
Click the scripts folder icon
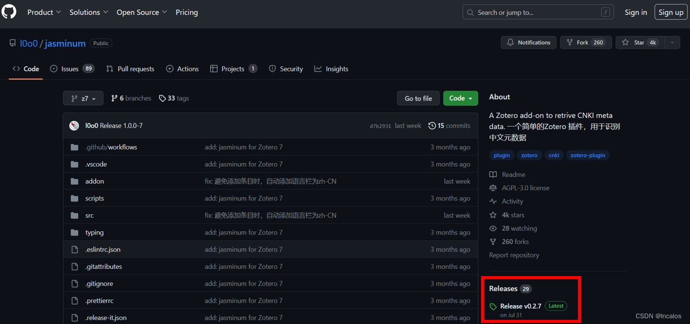point(75,198)
